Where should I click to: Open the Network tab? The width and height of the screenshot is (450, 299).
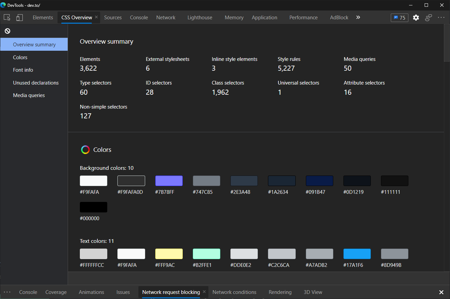pos(166,18)
